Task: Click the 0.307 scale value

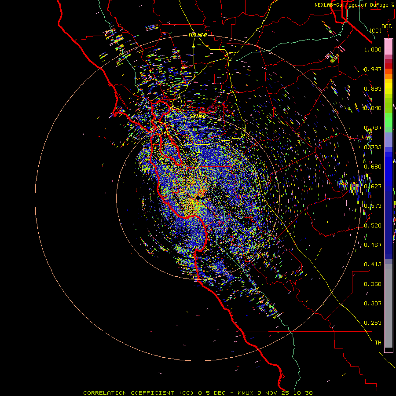Action: (373, 304)
